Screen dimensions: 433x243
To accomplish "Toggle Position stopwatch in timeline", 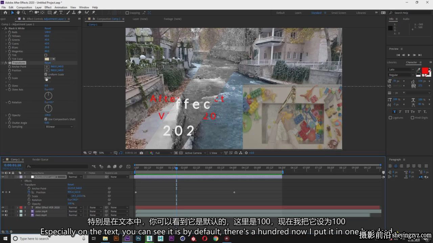I will [x=29, y=192].
